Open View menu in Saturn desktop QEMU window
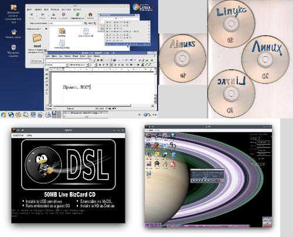This screenshot has height=237, width=293. coord(158,130)
